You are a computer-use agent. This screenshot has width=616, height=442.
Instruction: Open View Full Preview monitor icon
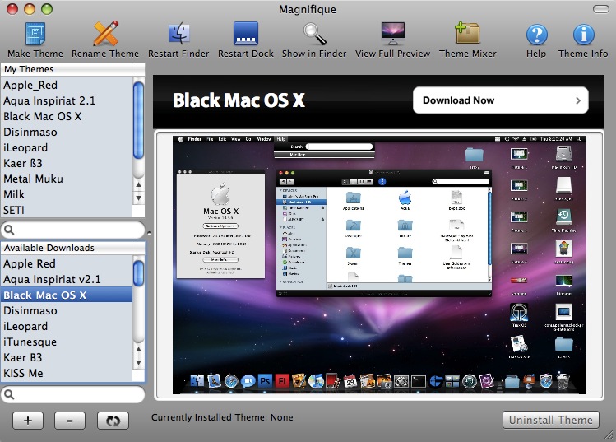(x=393, y=34)
